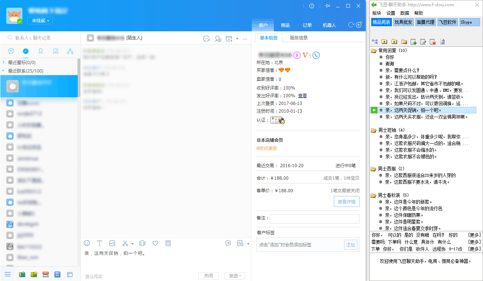Expand the '最近星标(0/0)' group

click(4, 63)
